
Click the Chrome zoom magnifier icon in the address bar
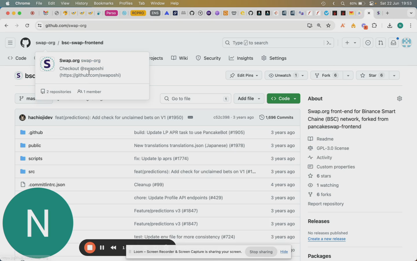coord(319,26)
